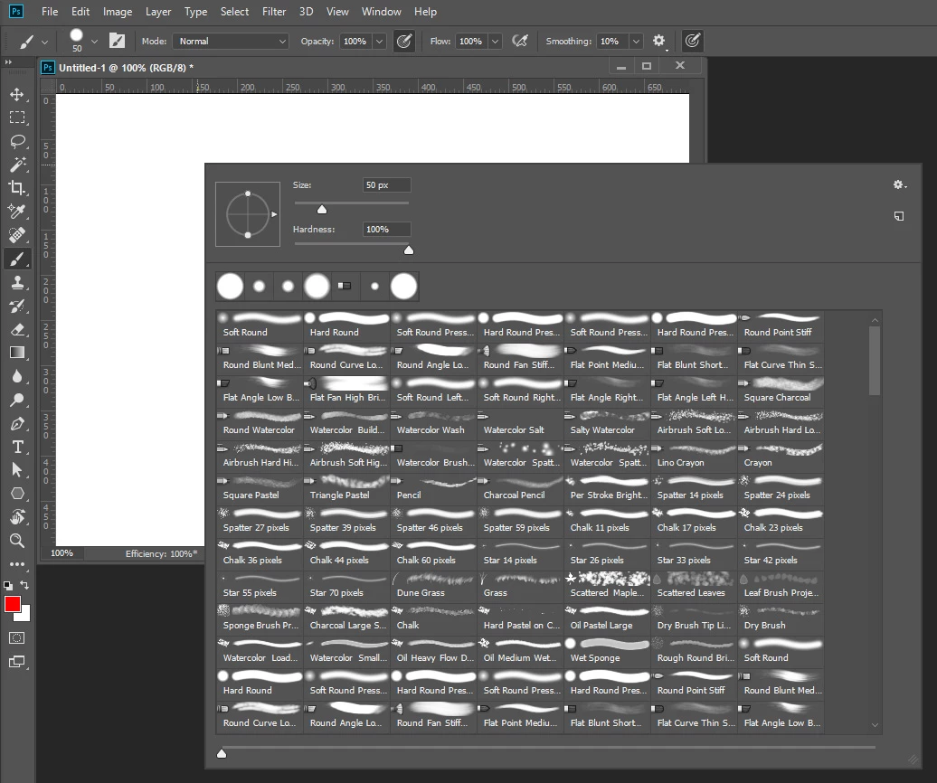Screen dimensions: 937x783
Task: Choose the Charcoal Pencil brush
Action: (520, 488)
